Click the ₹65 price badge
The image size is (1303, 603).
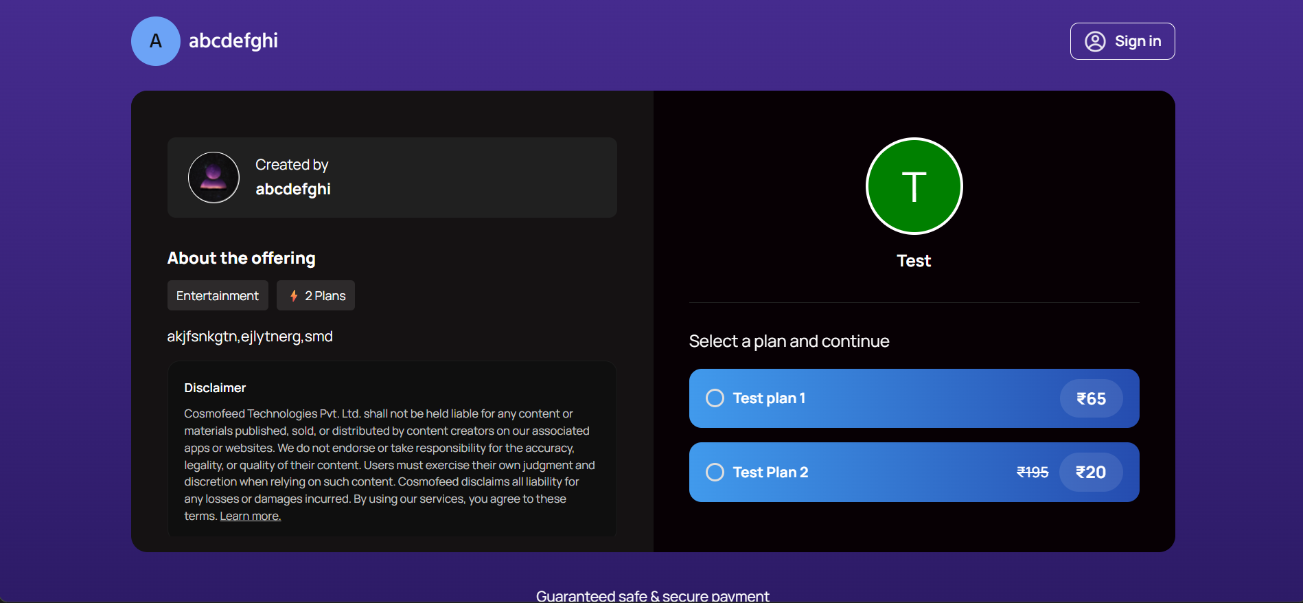1091,399
